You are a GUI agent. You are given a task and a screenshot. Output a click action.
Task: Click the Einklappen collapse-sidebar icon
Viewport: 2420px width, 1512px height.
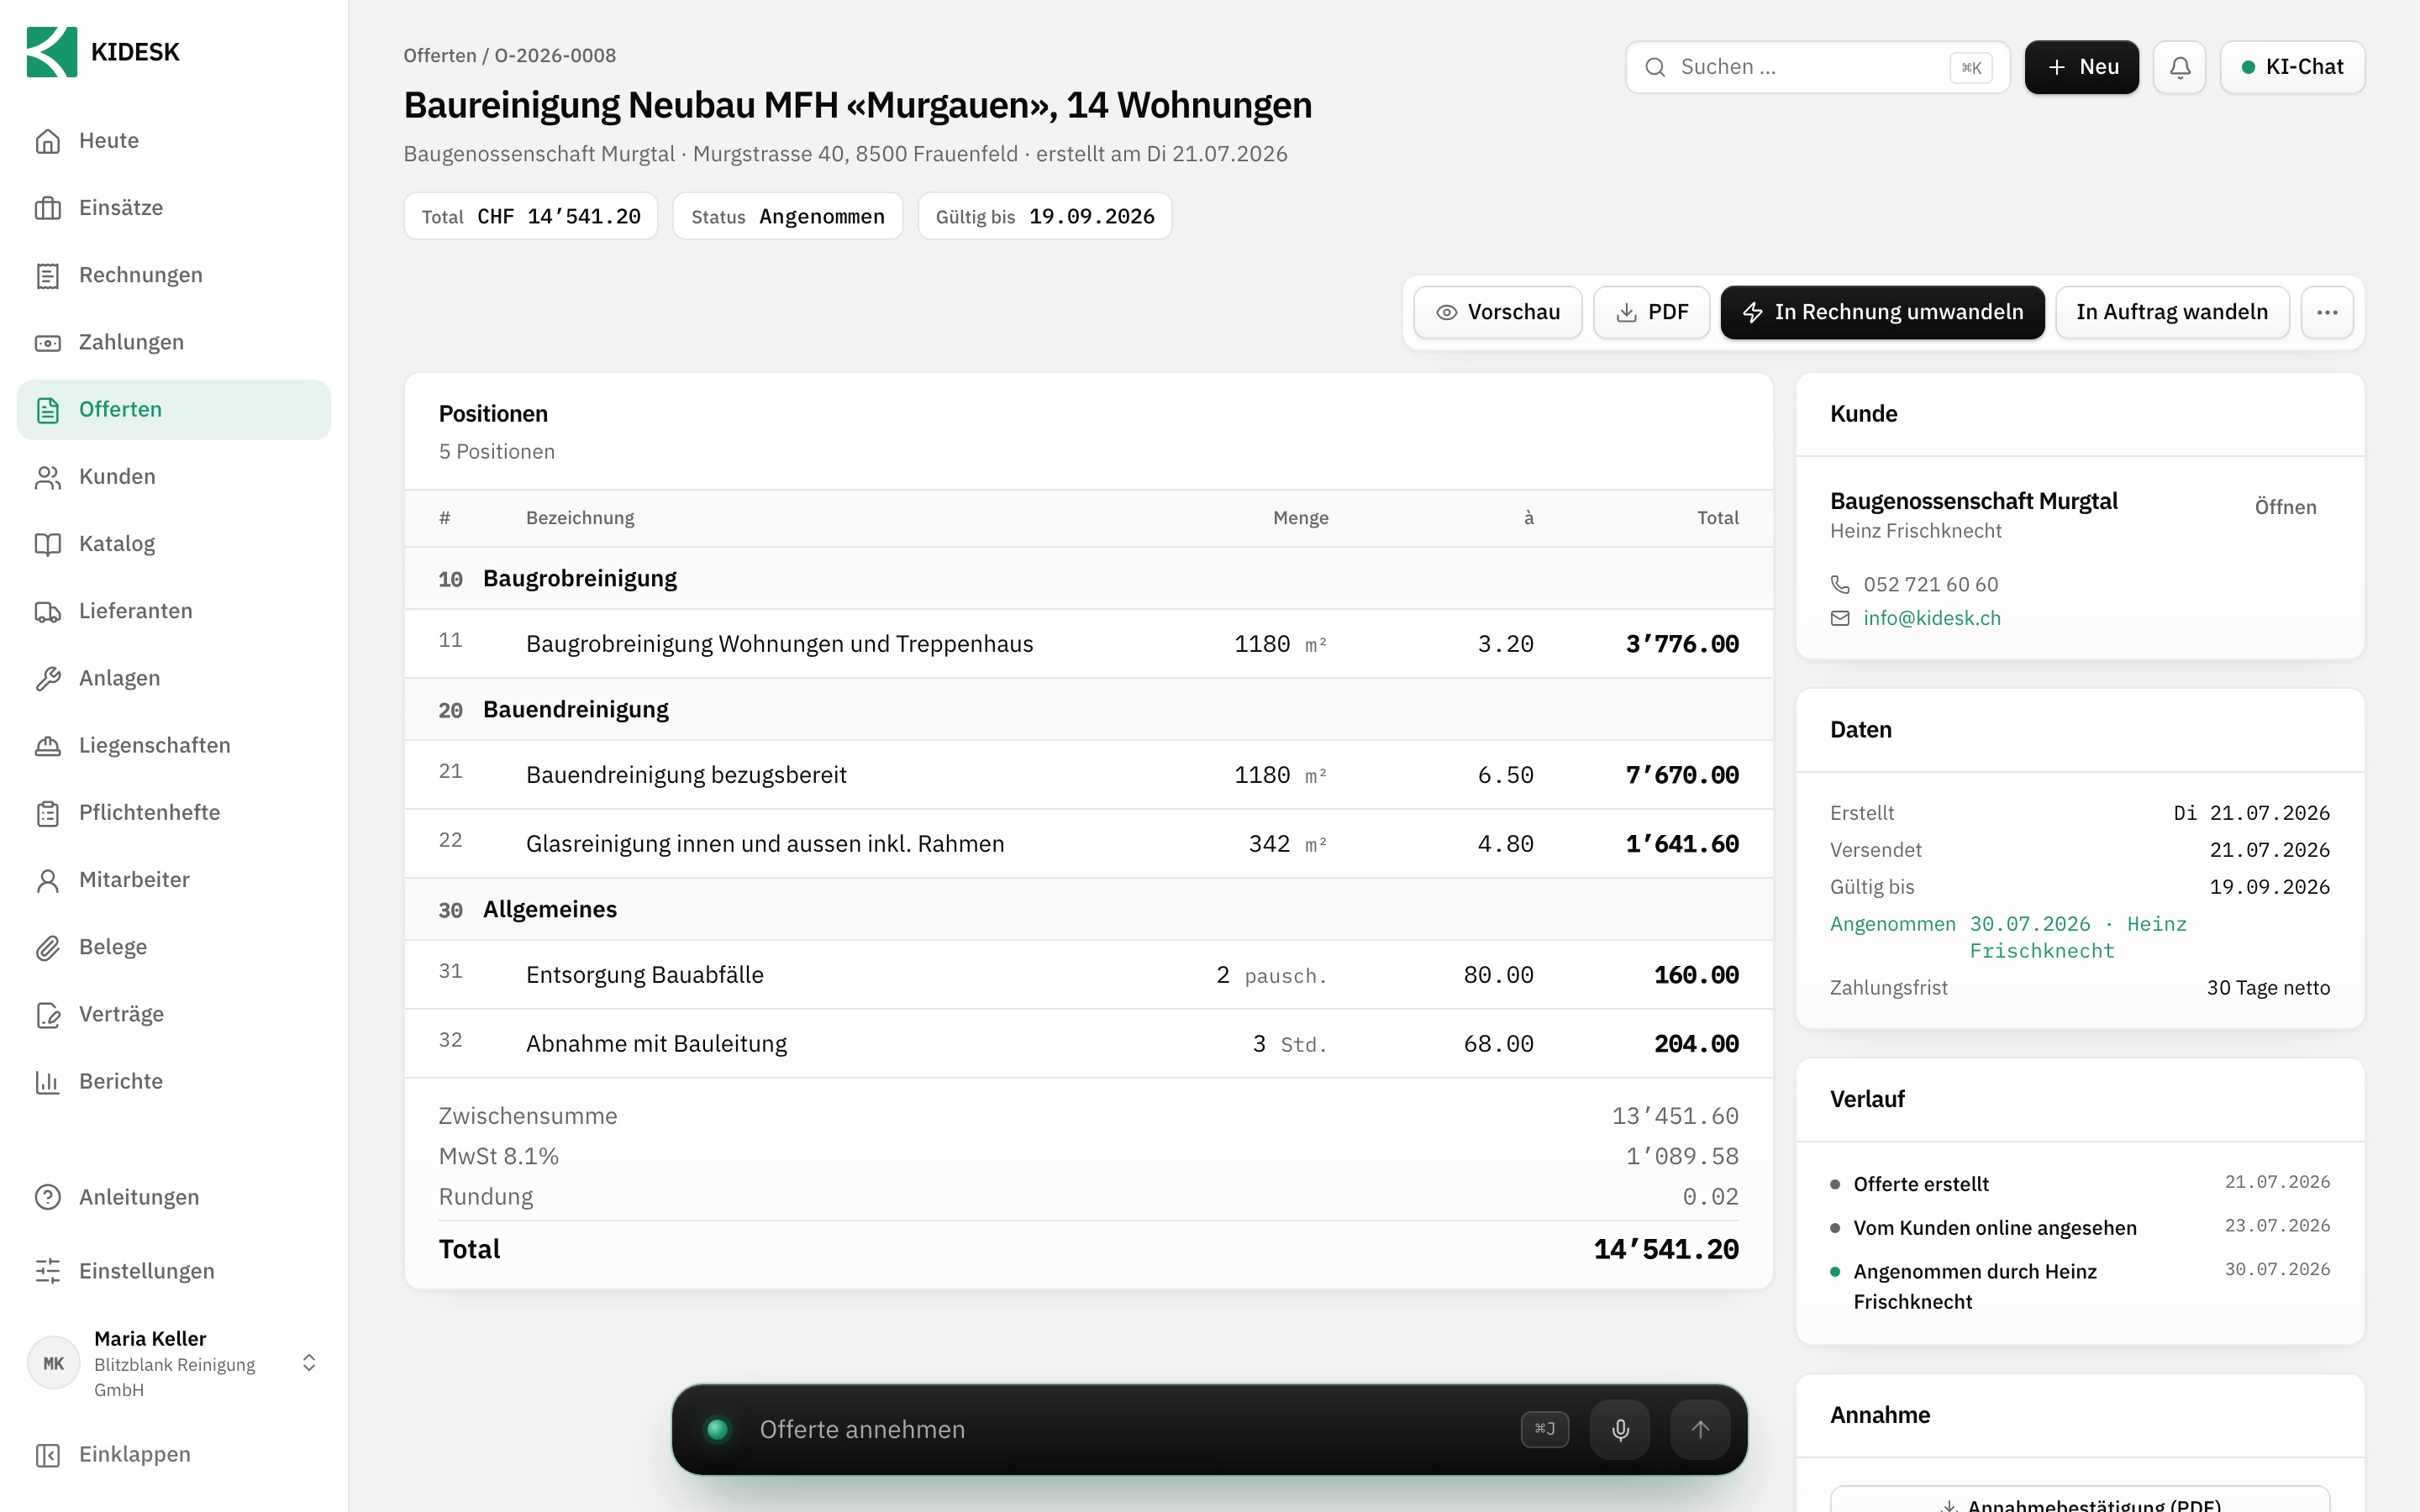tap(48, 1455)
